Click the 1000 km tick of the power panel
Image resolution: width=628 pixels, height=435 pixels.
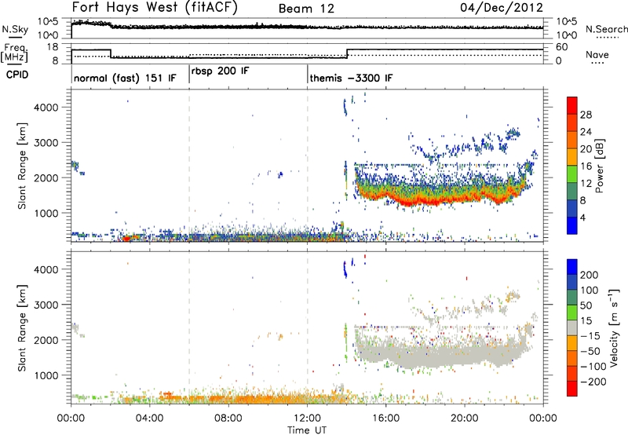pos(46,213)
